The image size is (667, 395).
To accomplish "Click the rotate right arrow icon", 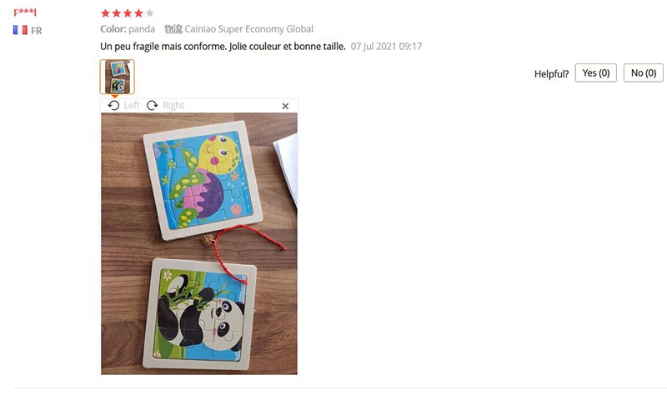I will click(152, 105).
